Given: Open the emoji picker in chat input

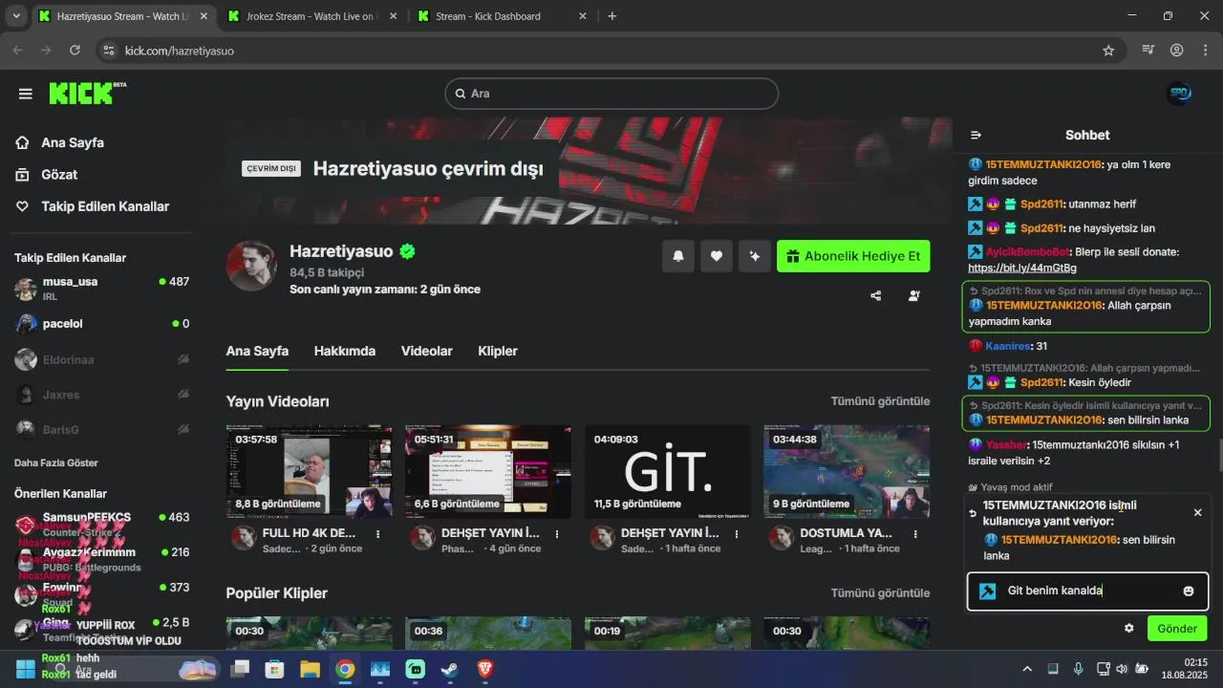Looking at the screenshot, I should (x=1189, y=591).
